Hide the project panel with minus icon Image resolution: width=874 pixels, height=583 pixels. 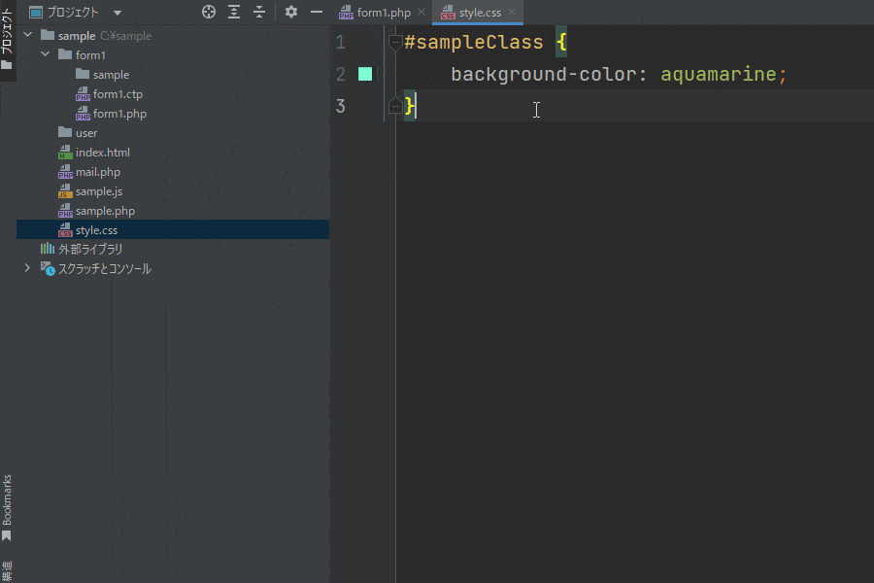click(316, 13)
